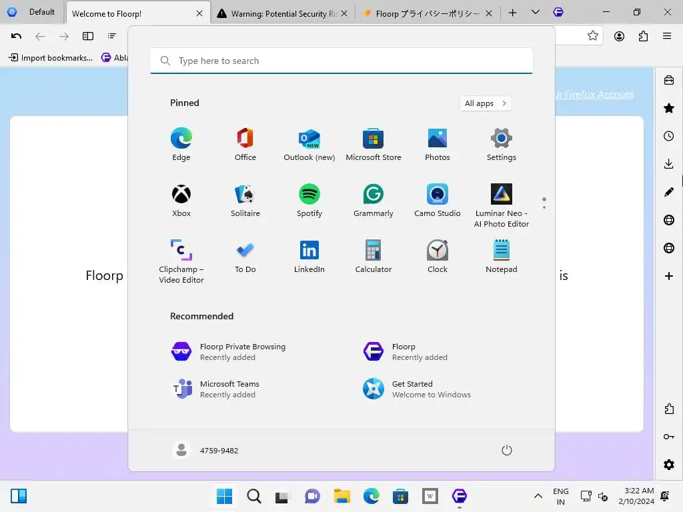
Task: Open Floorp browser icon on taskbar
Action: [460, 496]
